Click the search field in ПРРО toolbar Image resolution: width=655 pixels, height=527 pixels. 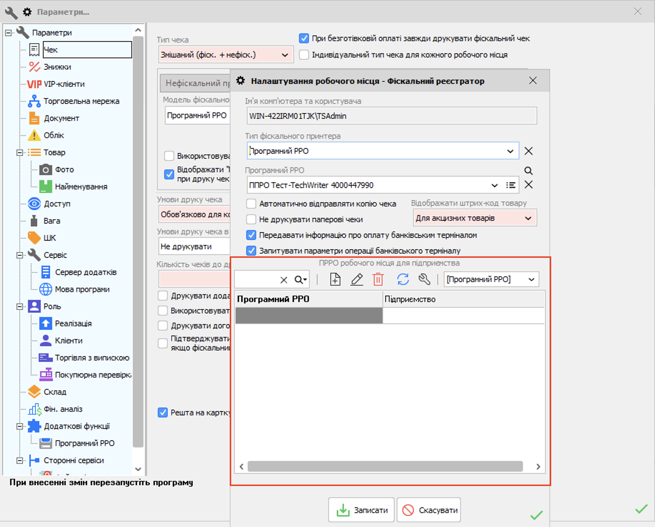pyautogui.click(x=257, y=280)
